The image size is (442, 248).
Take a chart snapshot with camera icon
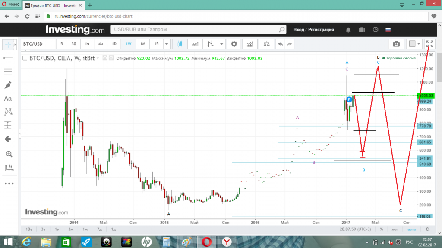[396, 44]
